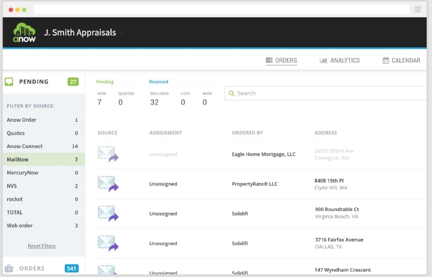Screen dimensions: 432x277
Task: Select the Resolved status tab
Action: coord(158,82)
